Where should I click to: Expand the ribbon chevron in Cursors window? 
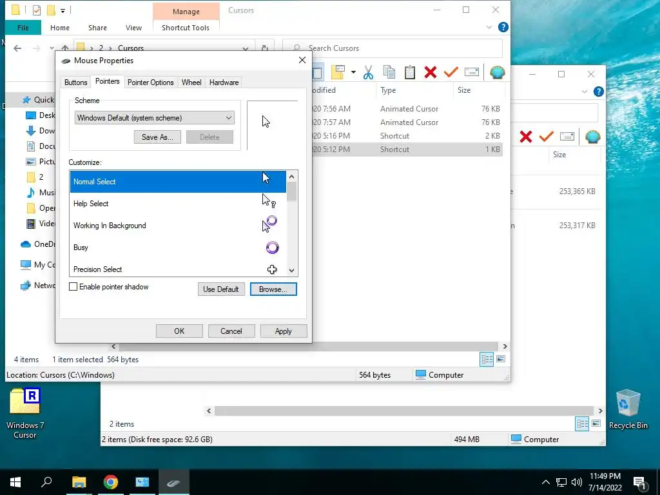[489, 27]
